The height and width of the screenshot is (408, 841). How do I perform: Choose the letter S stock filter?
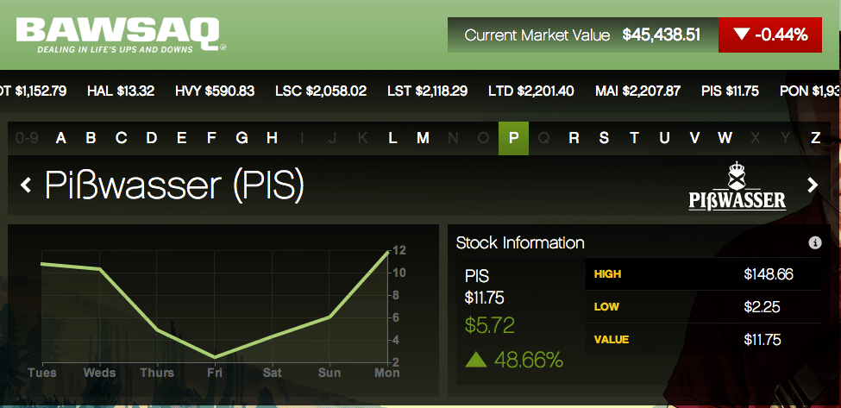(x=604, y=138)
